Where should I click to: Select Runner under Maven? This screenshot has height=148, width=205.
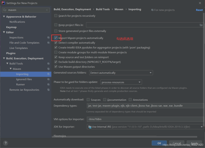pyautogui.click(x=20, y=84)
